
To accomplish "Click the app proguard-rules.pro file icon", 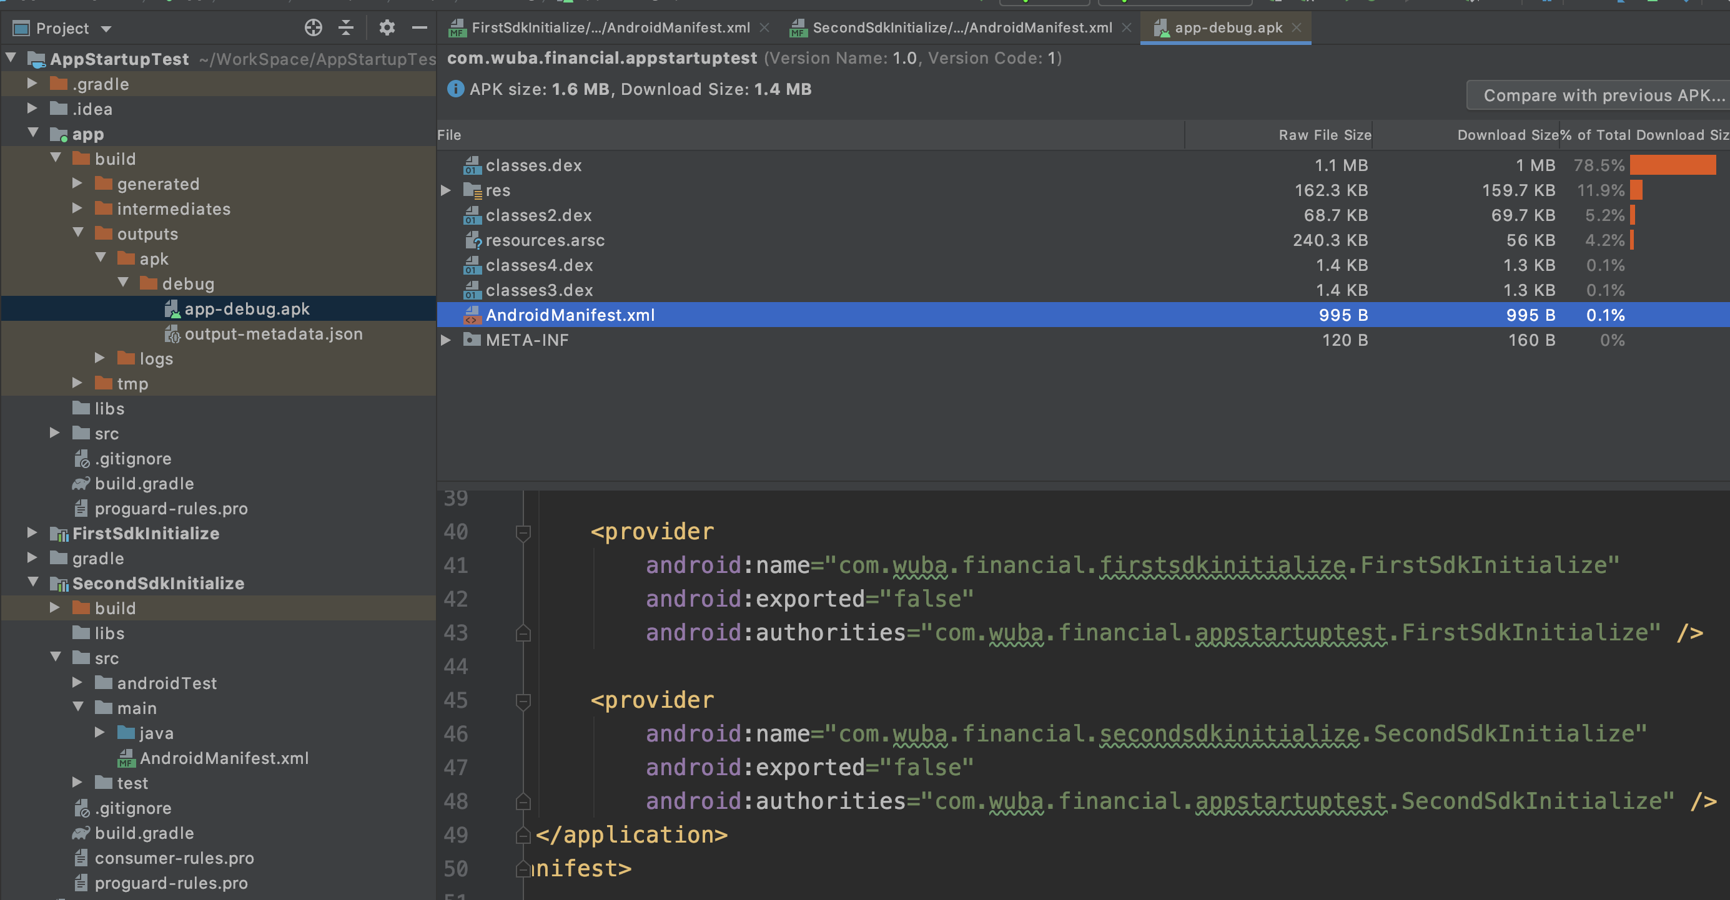I will [81, 509].
